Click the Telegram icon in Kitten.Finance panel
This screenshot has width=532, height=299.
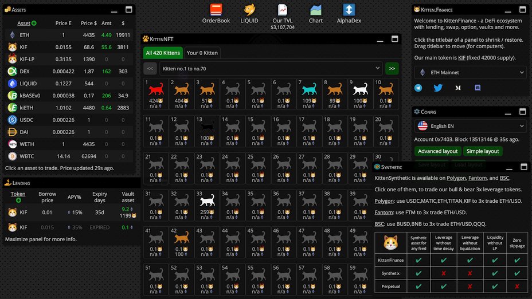click(x=418, y=88)
